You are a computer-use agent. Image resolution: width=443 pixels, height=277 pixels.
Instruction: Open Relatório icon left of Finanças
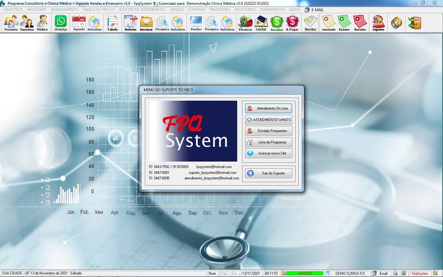(228, 23)
